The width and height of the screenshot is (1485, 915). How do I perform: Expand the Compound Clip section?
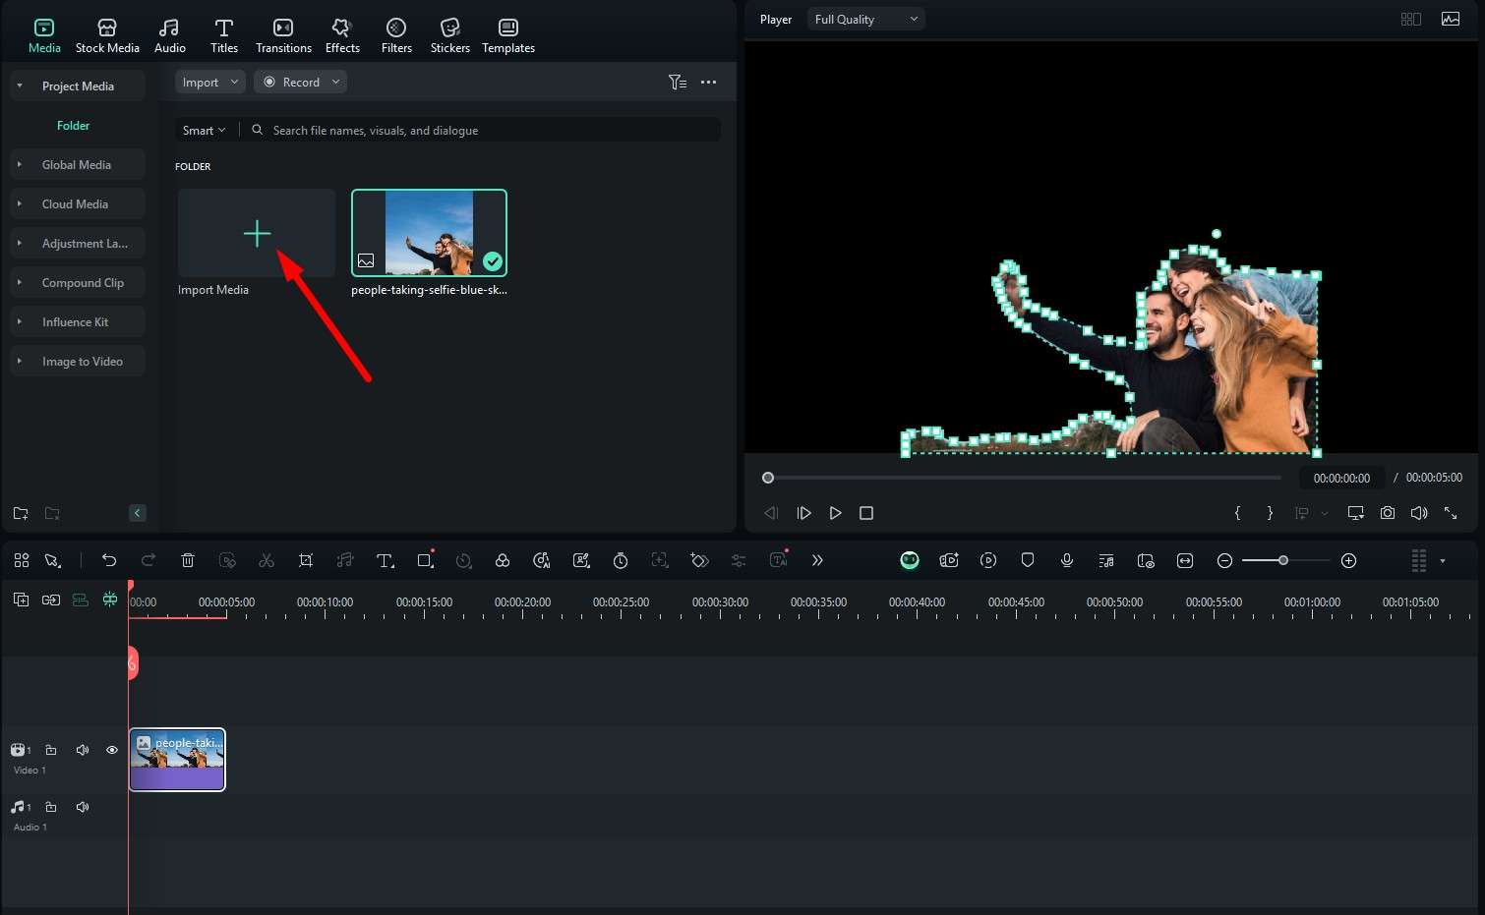pyautogui.click(x=20, y=283)
